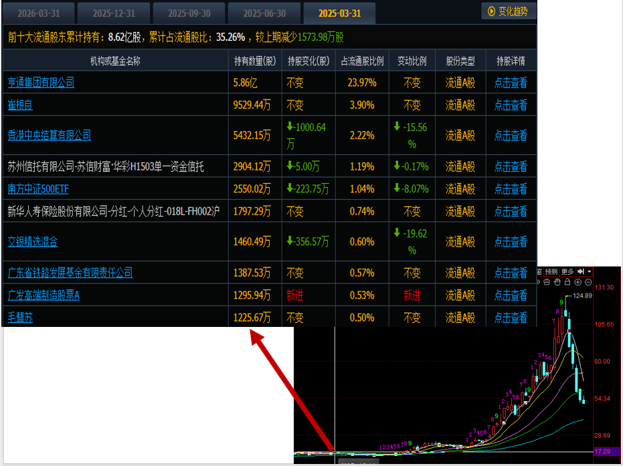The height and width of the screenshot is (466, 623).
Task: Click the toolbox icon in chart toolbar
Action: coord(547,282)
